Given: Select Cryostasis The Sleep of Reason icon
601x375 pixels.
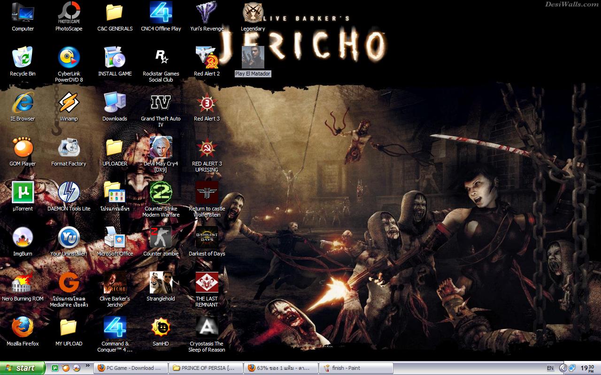Looking at the screenshot, I should click(207, 328).
